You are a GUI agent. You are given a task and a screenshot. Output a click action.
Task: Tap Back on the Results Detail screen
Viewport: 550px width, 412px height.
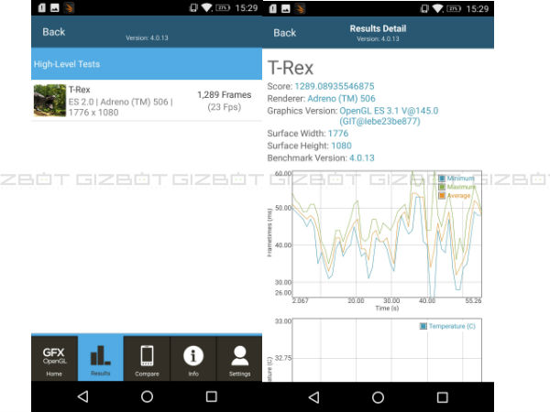click(285, 33)
